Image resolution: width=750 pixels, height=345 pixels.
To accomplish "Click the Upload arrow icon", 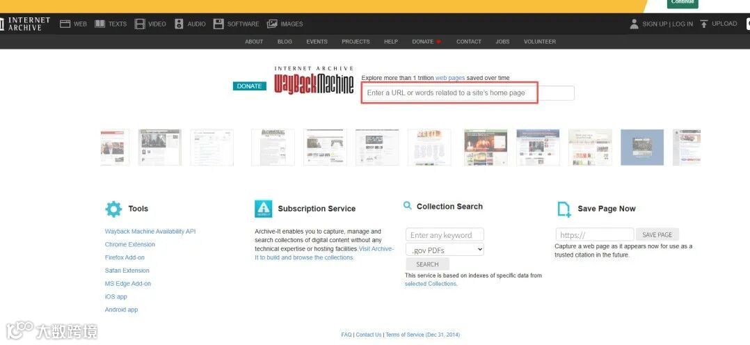I will coord(704,24).
